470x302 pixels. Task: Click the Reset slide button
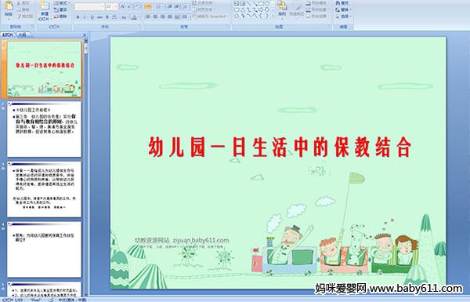[x=60, y=9]
